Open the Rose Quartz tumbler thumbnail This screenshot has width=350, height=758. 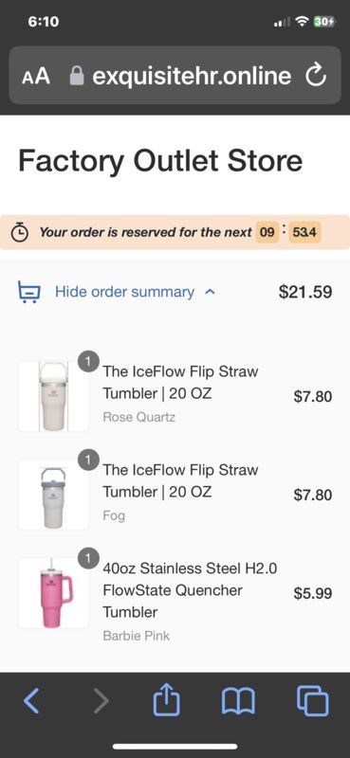(x=53, y=396)
